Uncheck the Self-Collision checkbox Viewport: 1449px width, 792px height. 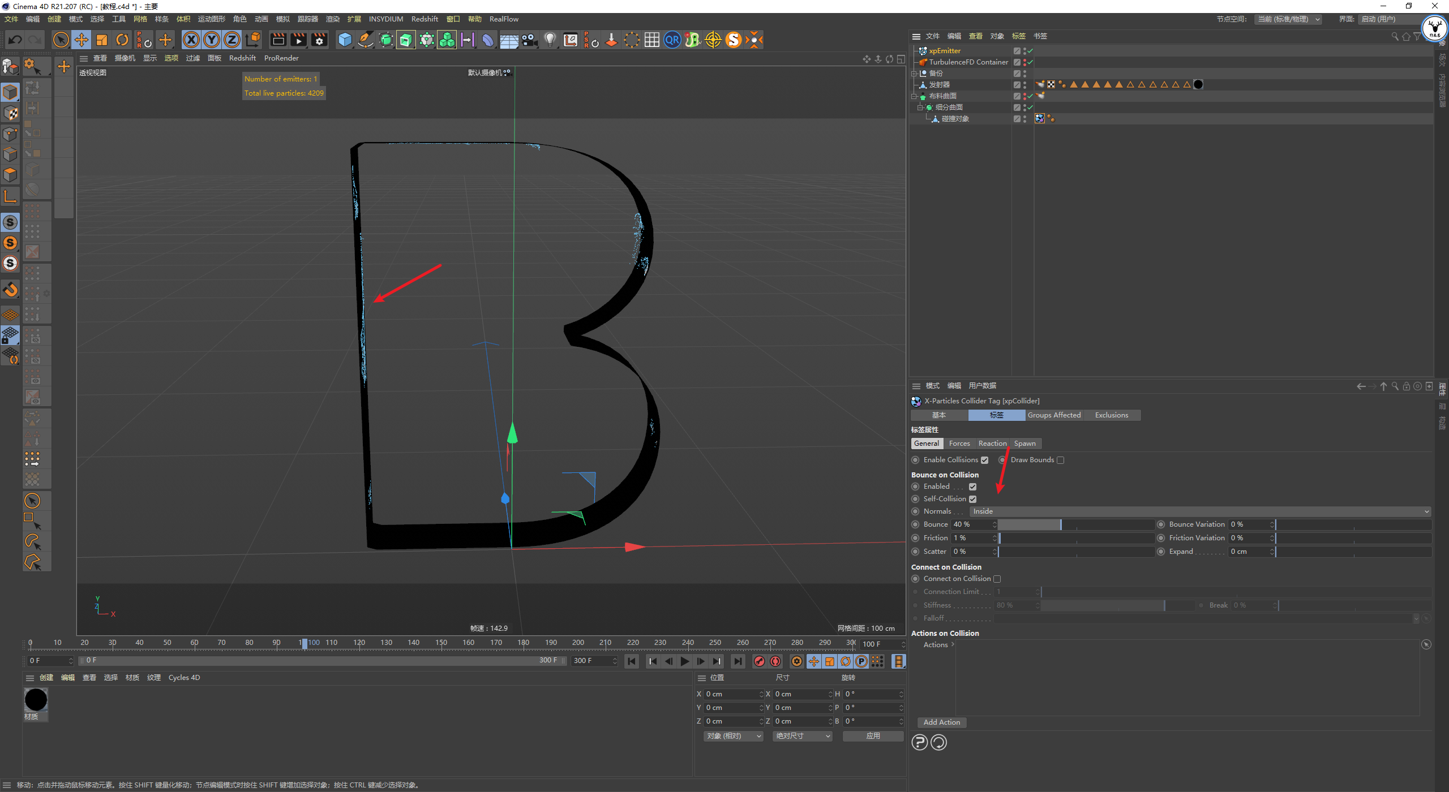[972, 499]
